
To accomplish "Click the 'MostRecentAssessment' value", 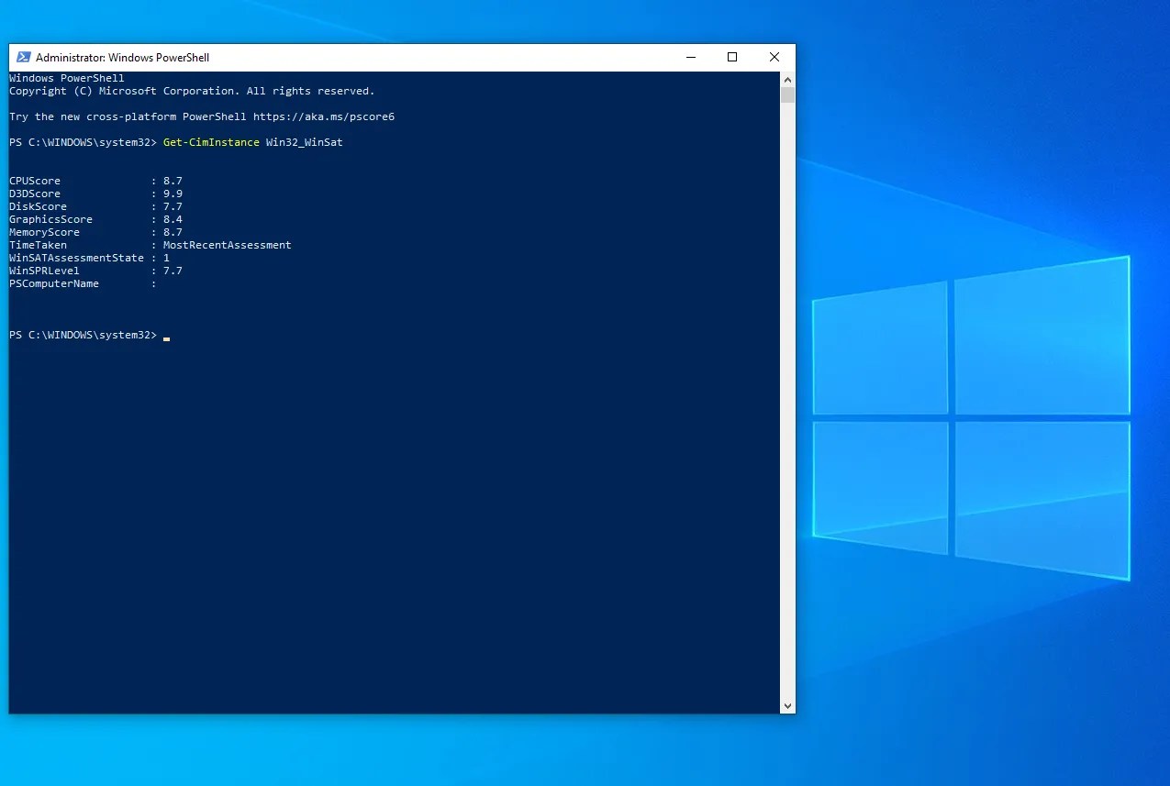I will coord(228,245).
